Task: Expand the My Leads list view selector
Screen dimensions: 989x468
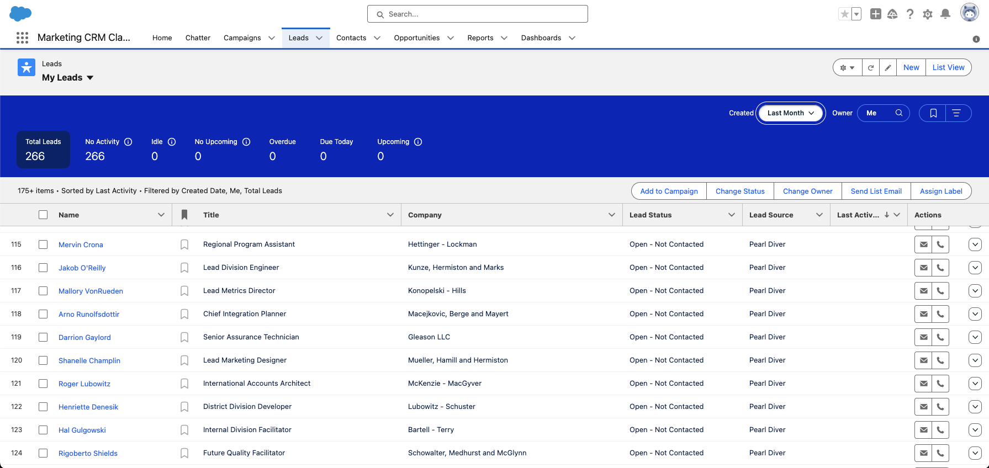Action: pyautogui.click(x=90, y=78)
